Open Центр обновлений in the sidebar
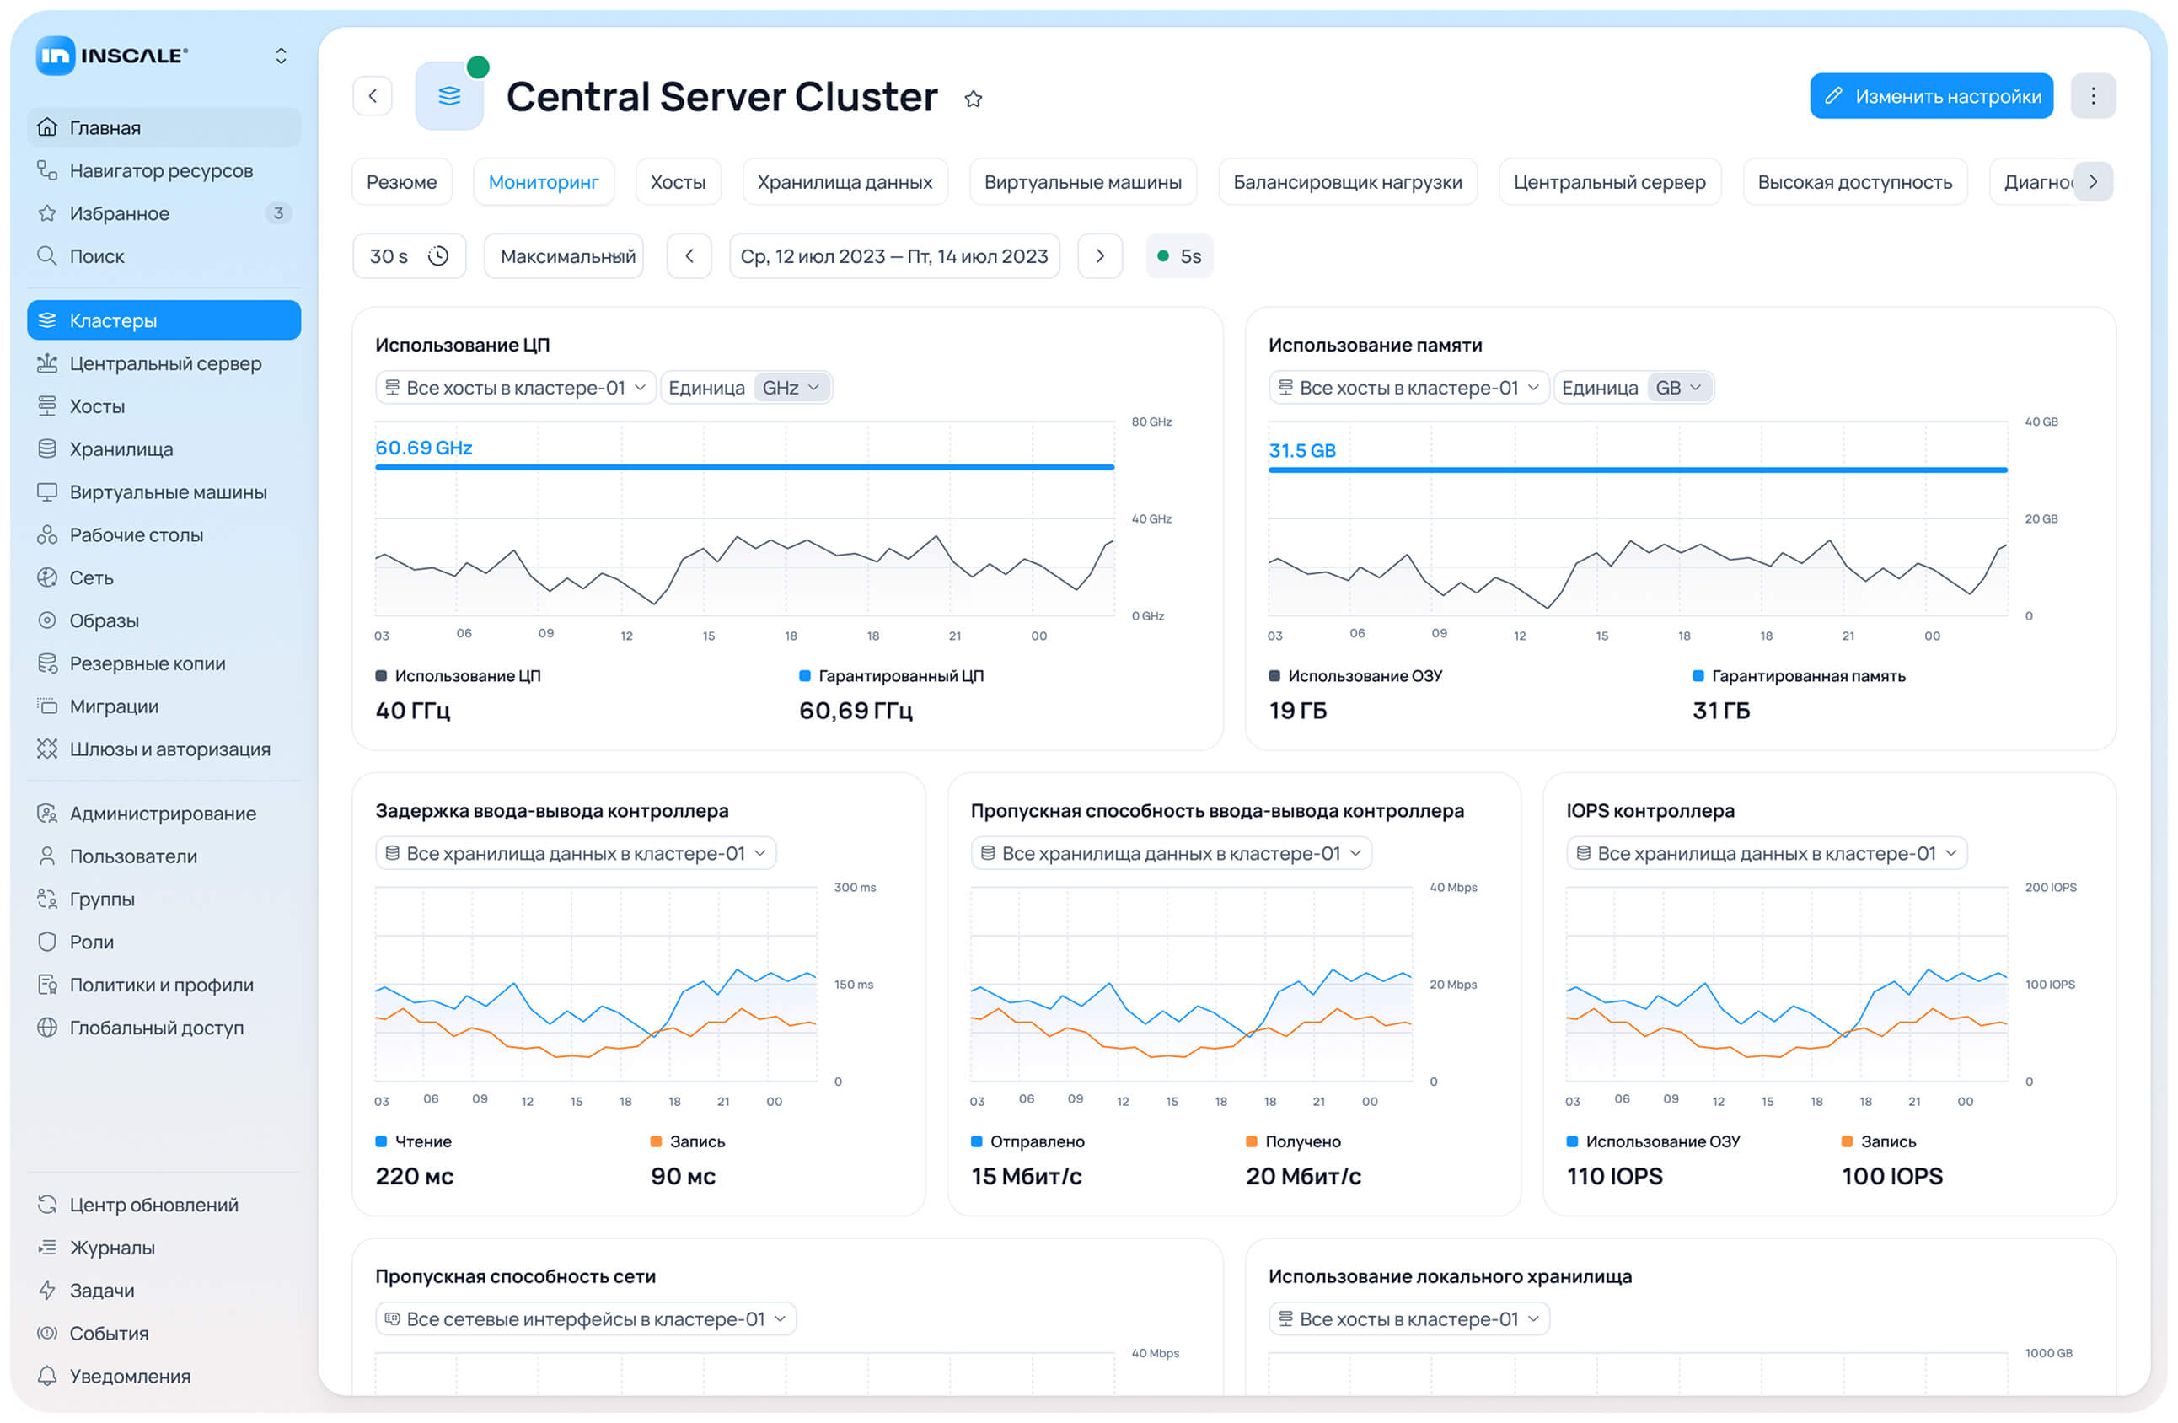Viewport: 2178px width, 1423px height. [x=153, y=1205]
